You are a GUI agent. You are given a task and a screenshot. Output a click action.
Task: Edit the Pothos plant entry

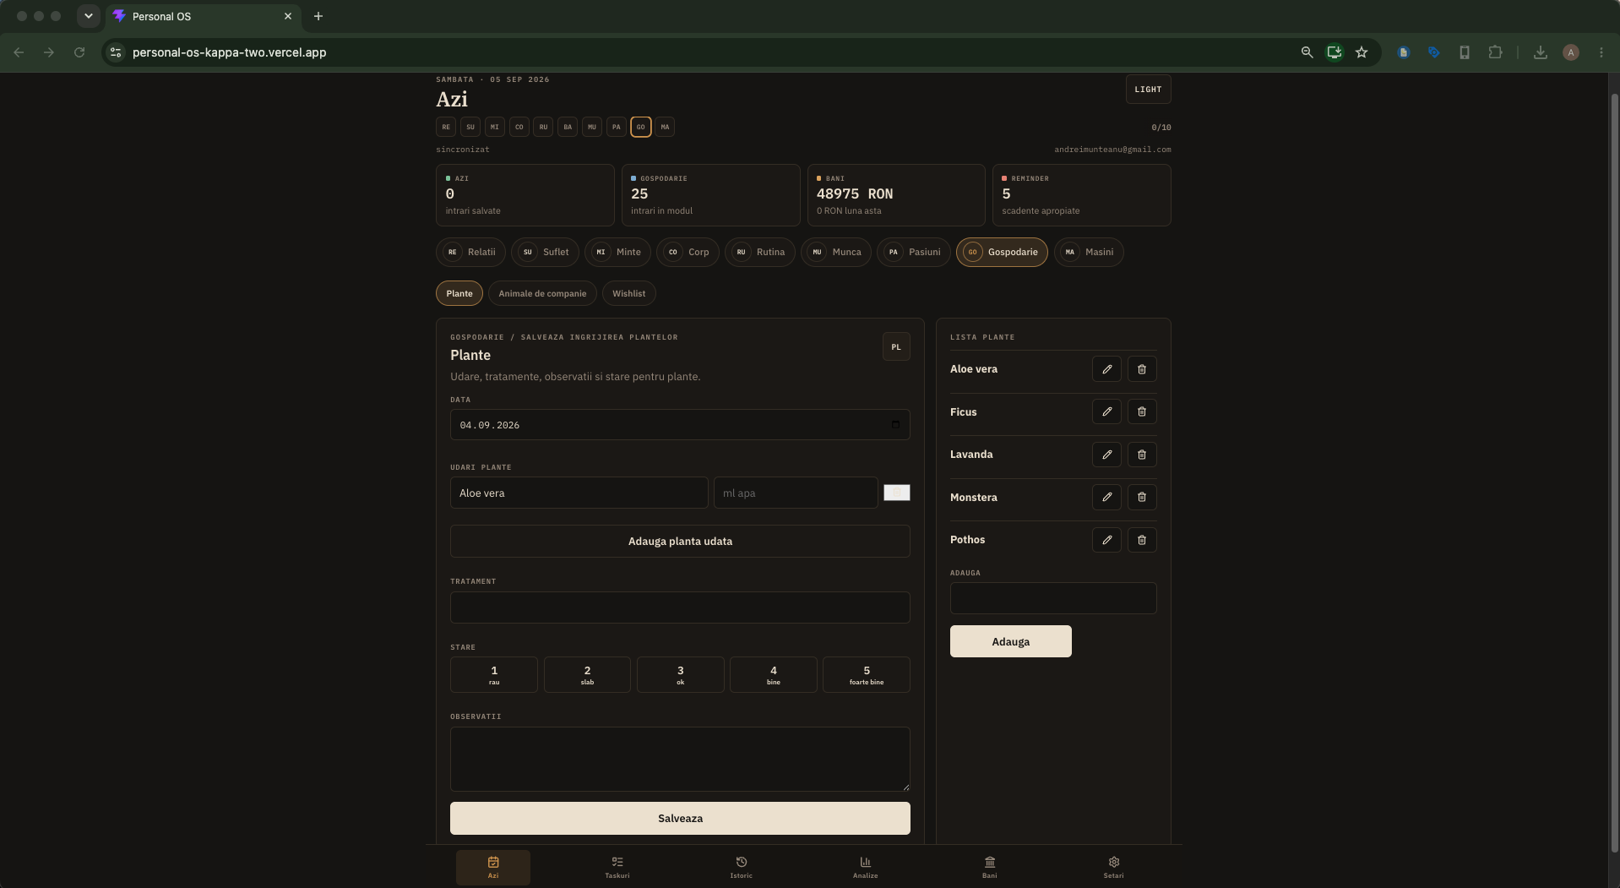point(1106,540)
